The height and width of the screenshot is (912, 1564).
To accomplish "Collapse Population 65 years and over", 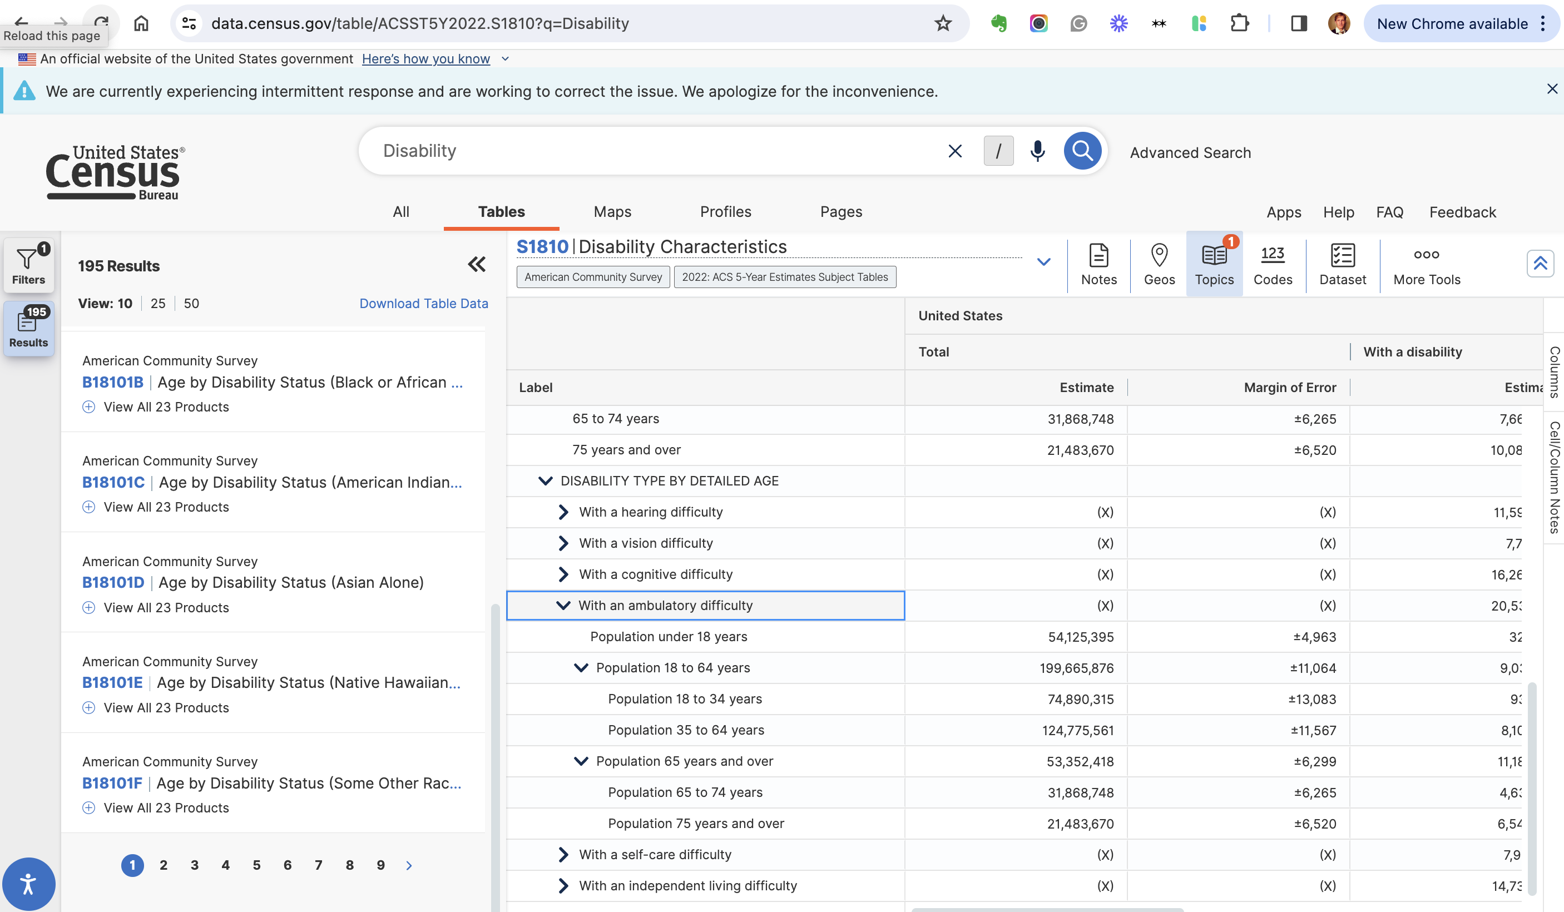I will tap(581, 761).
